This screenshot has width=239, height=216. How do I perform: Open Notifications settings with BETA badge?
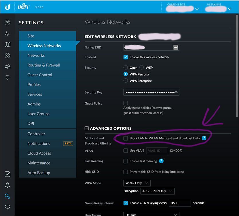pos(39,144)
